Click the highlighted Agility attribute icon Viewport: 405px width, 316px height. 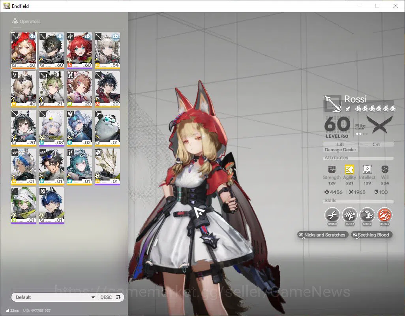point(349,169)
